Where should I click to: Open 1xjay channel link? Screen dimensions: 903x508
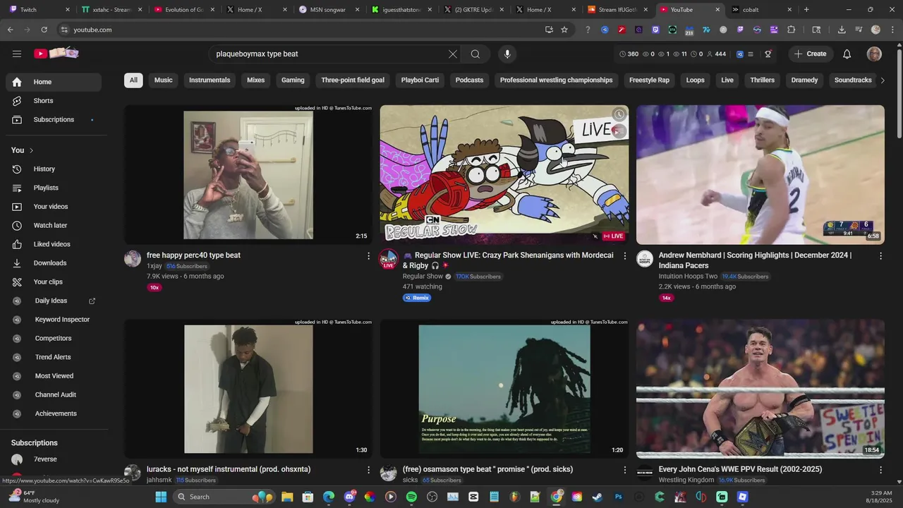154,266
